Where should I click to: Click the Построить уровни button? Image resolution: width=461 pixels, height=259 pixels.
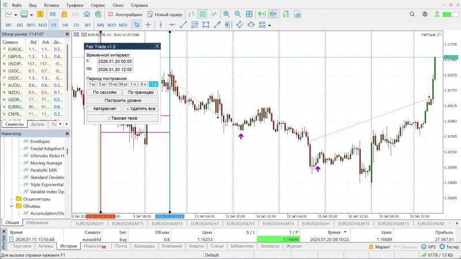pos(122,100)
